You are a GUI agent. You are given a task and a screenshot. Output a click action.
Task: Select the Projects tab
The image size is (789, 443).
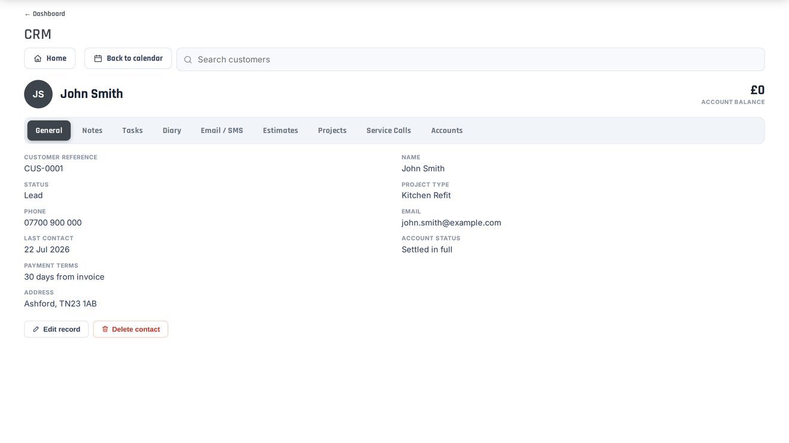click(332, 131)
